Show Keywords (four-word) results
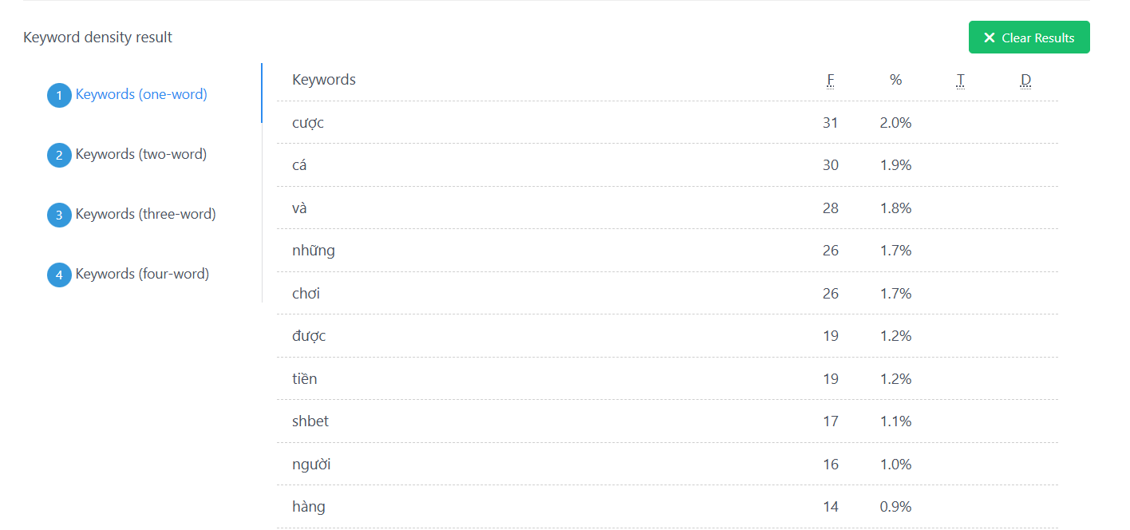The height and width of the screenshot is (530, 1130). (142, 274)
